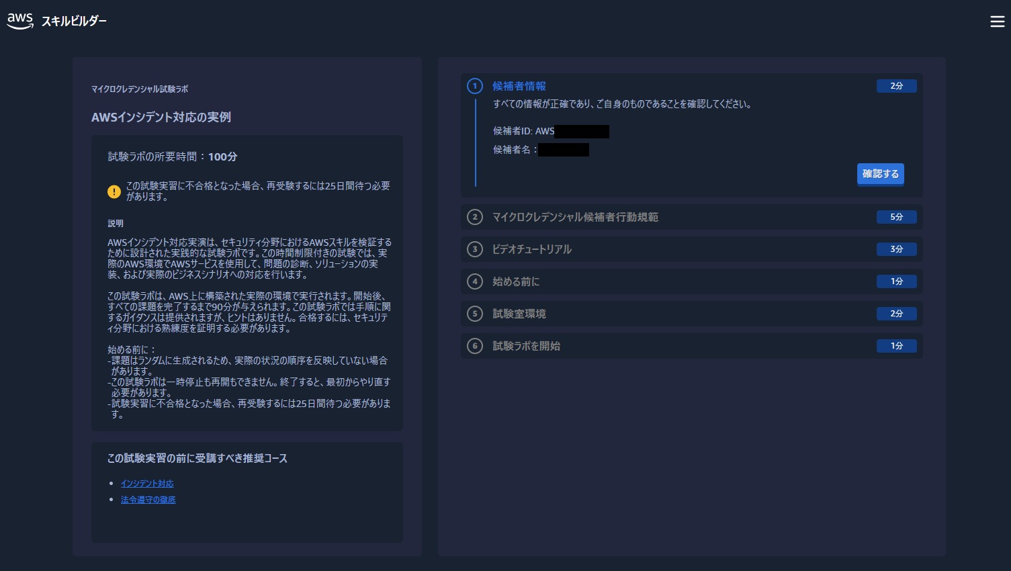
Task: Click the AWSインシデント対応の実例 heading
Action: 161,117
